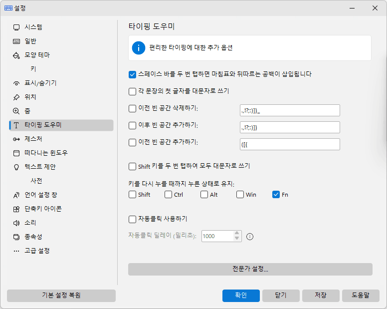The height and width of the screenshot is (309, 387).
Task: Click the 전문가 설정... button
Action: point(250,269)
